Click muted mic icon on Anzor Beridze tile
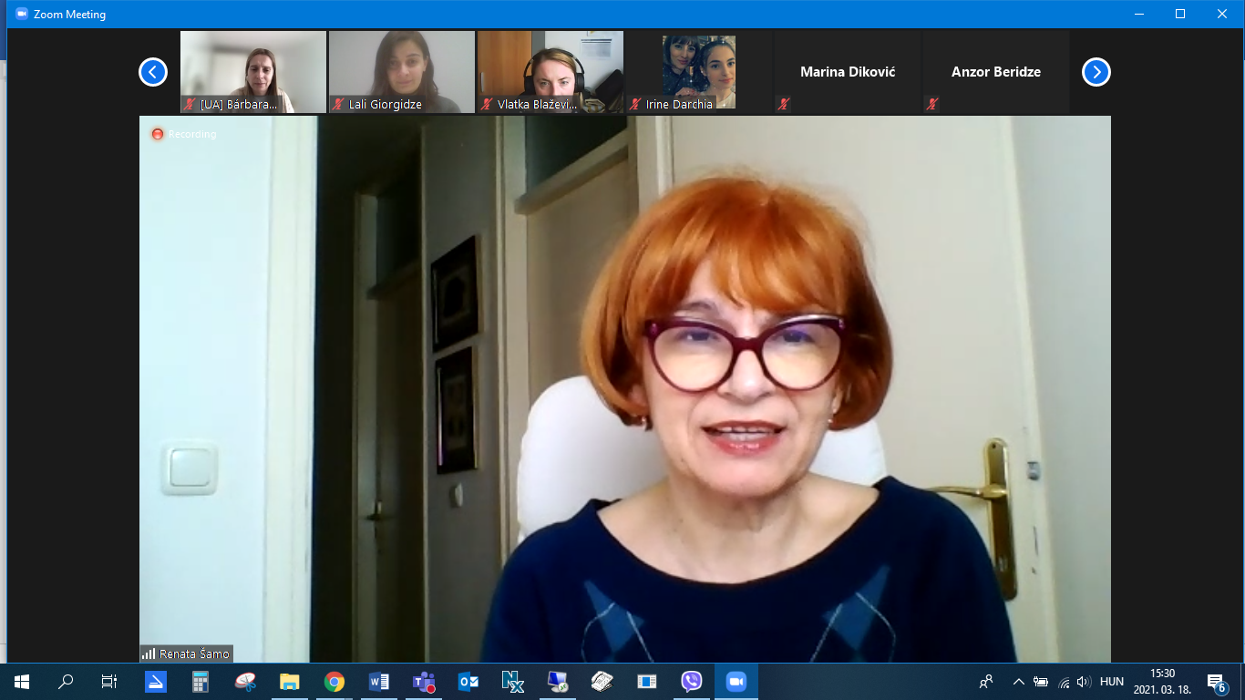Image resolution: width=1245 pixels, height=700 pixels. click(x=931, y=104)
